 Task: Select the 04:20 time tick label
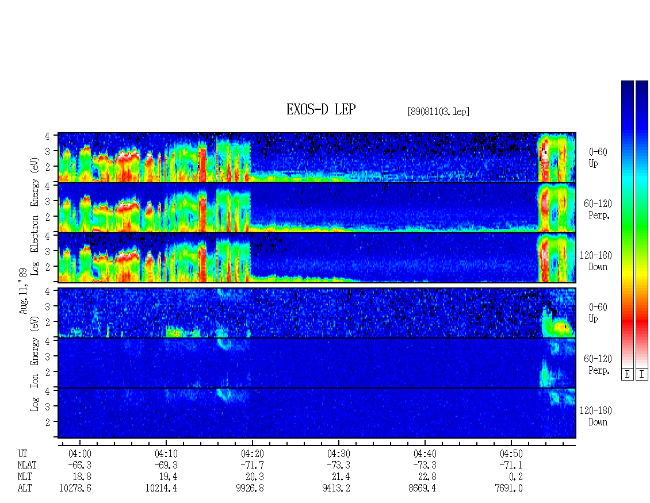(x=253, y=454)
